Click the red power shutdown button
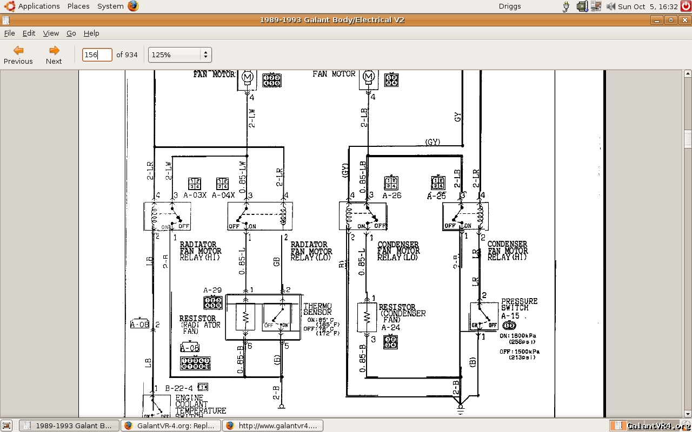692x432 pixels. click(x=686, y=6)
